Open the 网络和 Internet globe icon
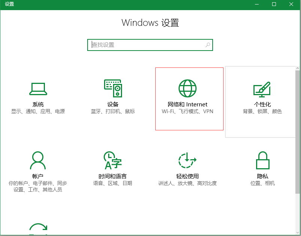The width and height of the screenshot is (301, 236). [x=188, y=88]
